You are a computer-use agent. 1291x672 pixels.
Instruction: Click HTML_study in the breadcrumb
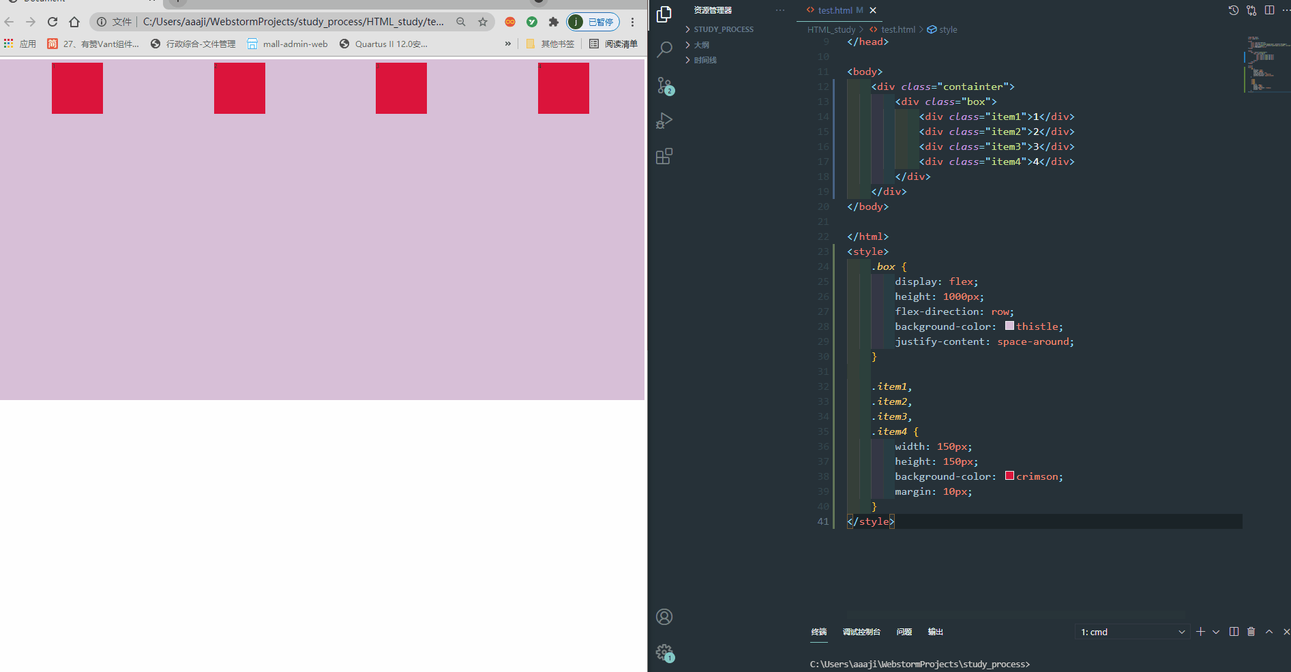pos(831,29)
